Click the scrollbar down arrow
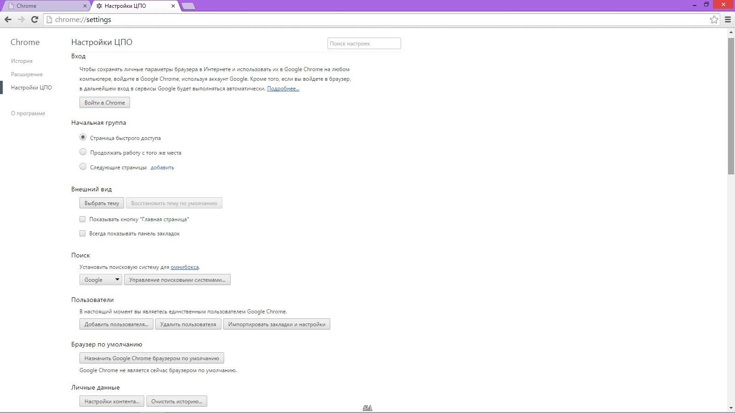The image size is (735, 413). (x=731, y=408)
